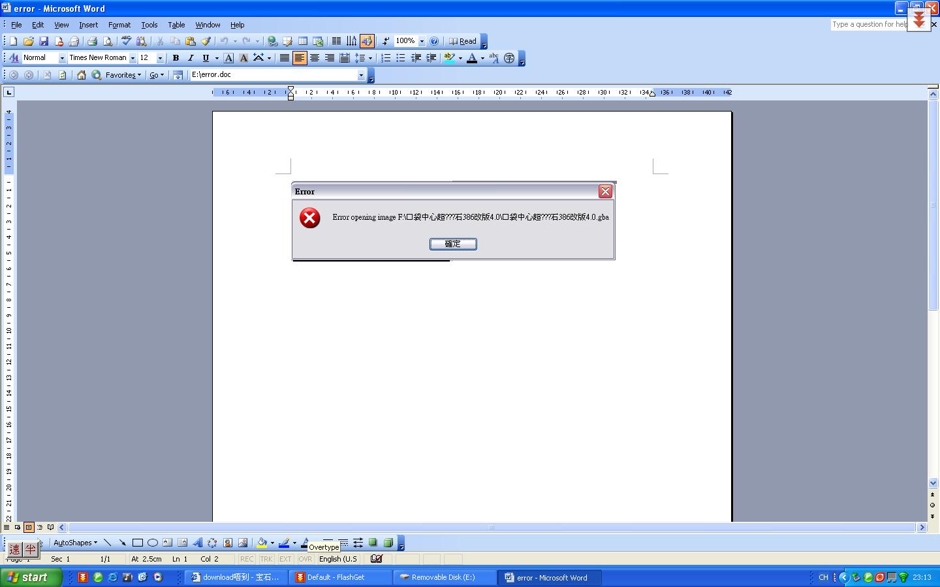Open the font size 12 dropdown
The image size is (940, 587).
point(160,58)
